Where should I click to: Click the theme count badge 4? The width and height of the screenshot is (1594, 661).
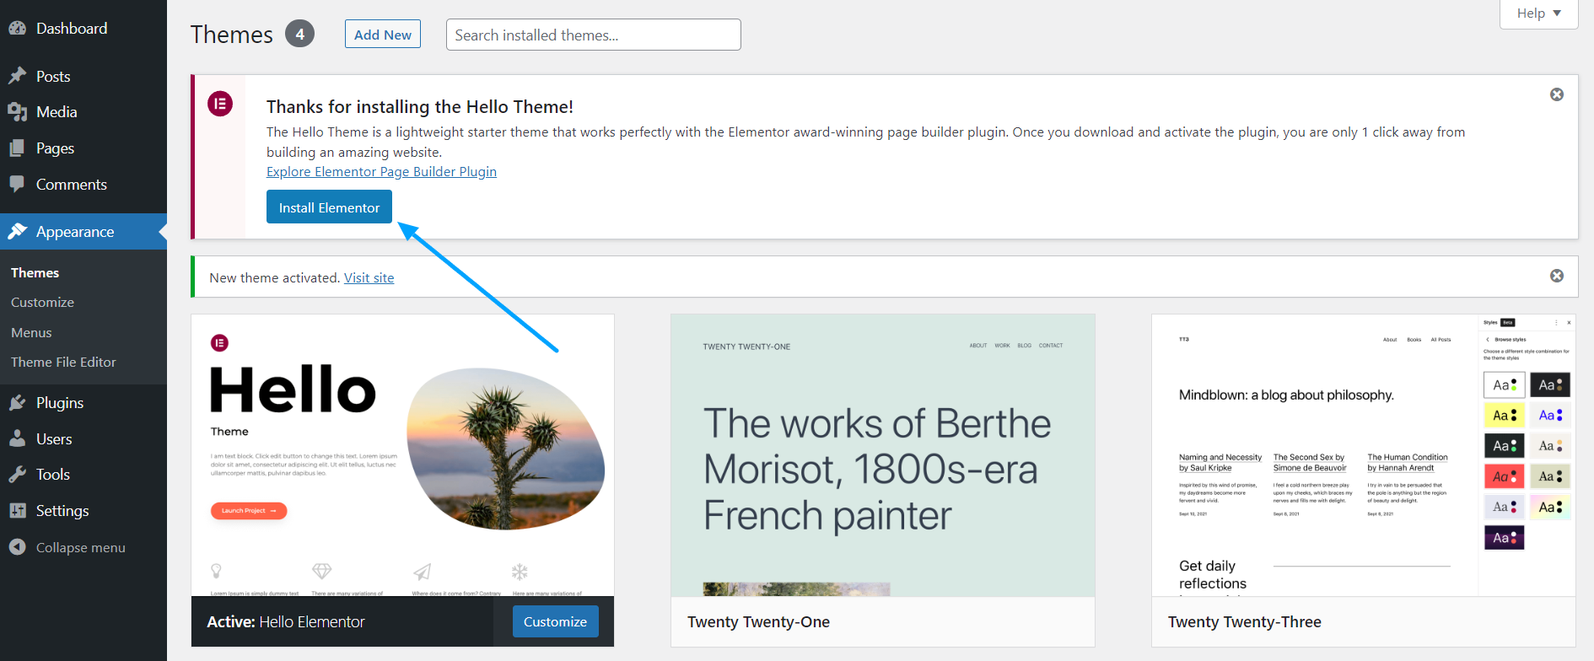click(x=299, y=35)
